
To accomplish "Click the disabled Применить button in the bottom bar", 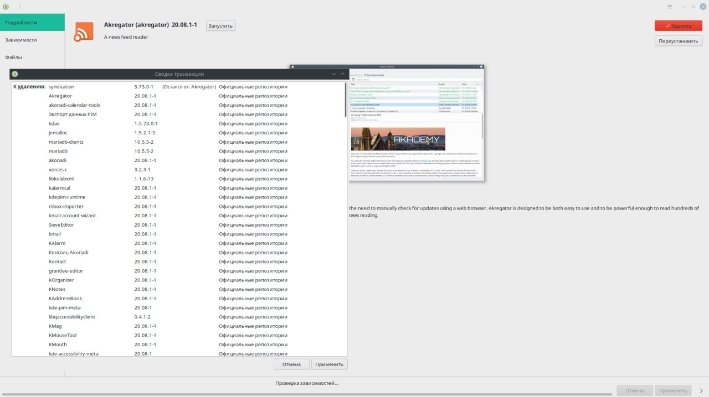I will point(673,390).
